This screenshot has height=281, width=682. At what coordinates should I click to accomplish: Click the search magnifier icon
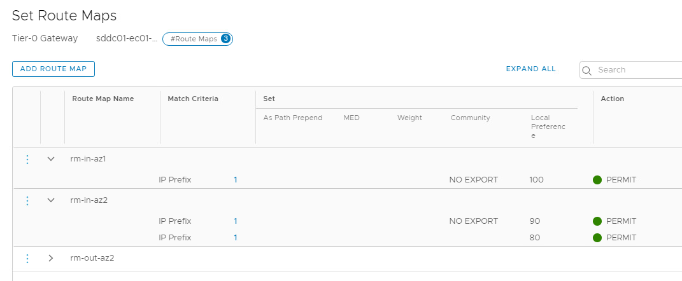pyautogui.click(x=586, y=71)
